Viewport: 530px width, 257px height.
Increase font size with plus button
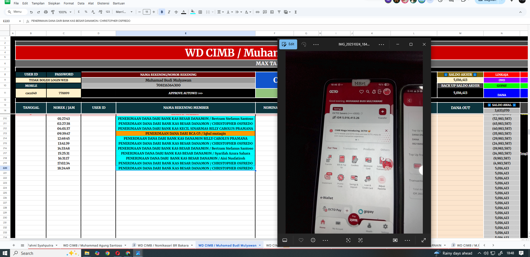(x=154, y=12)
